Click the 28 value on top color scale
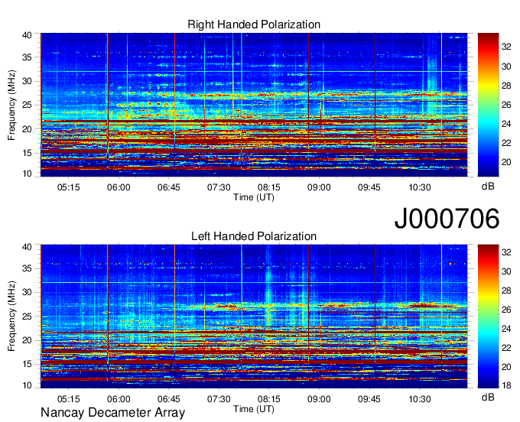The image size is (520, 422). click(x=506, y=86)
